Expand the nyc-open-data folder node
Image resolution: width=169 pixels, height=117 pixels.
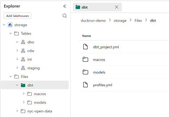click(17, 111)
